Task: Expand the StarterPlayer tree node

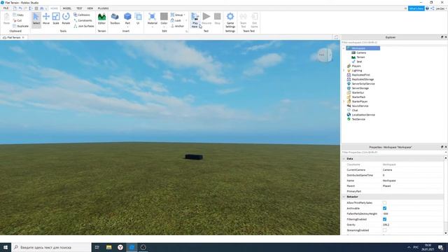Action: coord(344,101)
